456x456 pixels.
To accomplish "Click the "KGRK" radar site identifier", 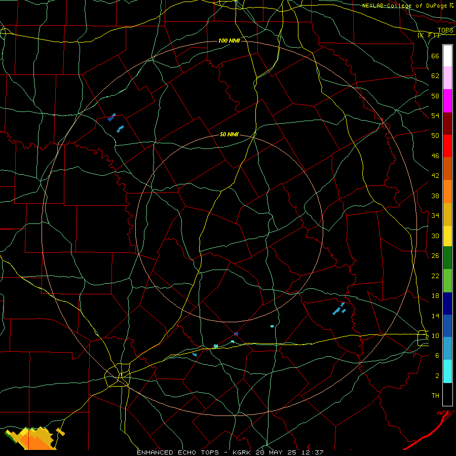I will tap(242, 452).
